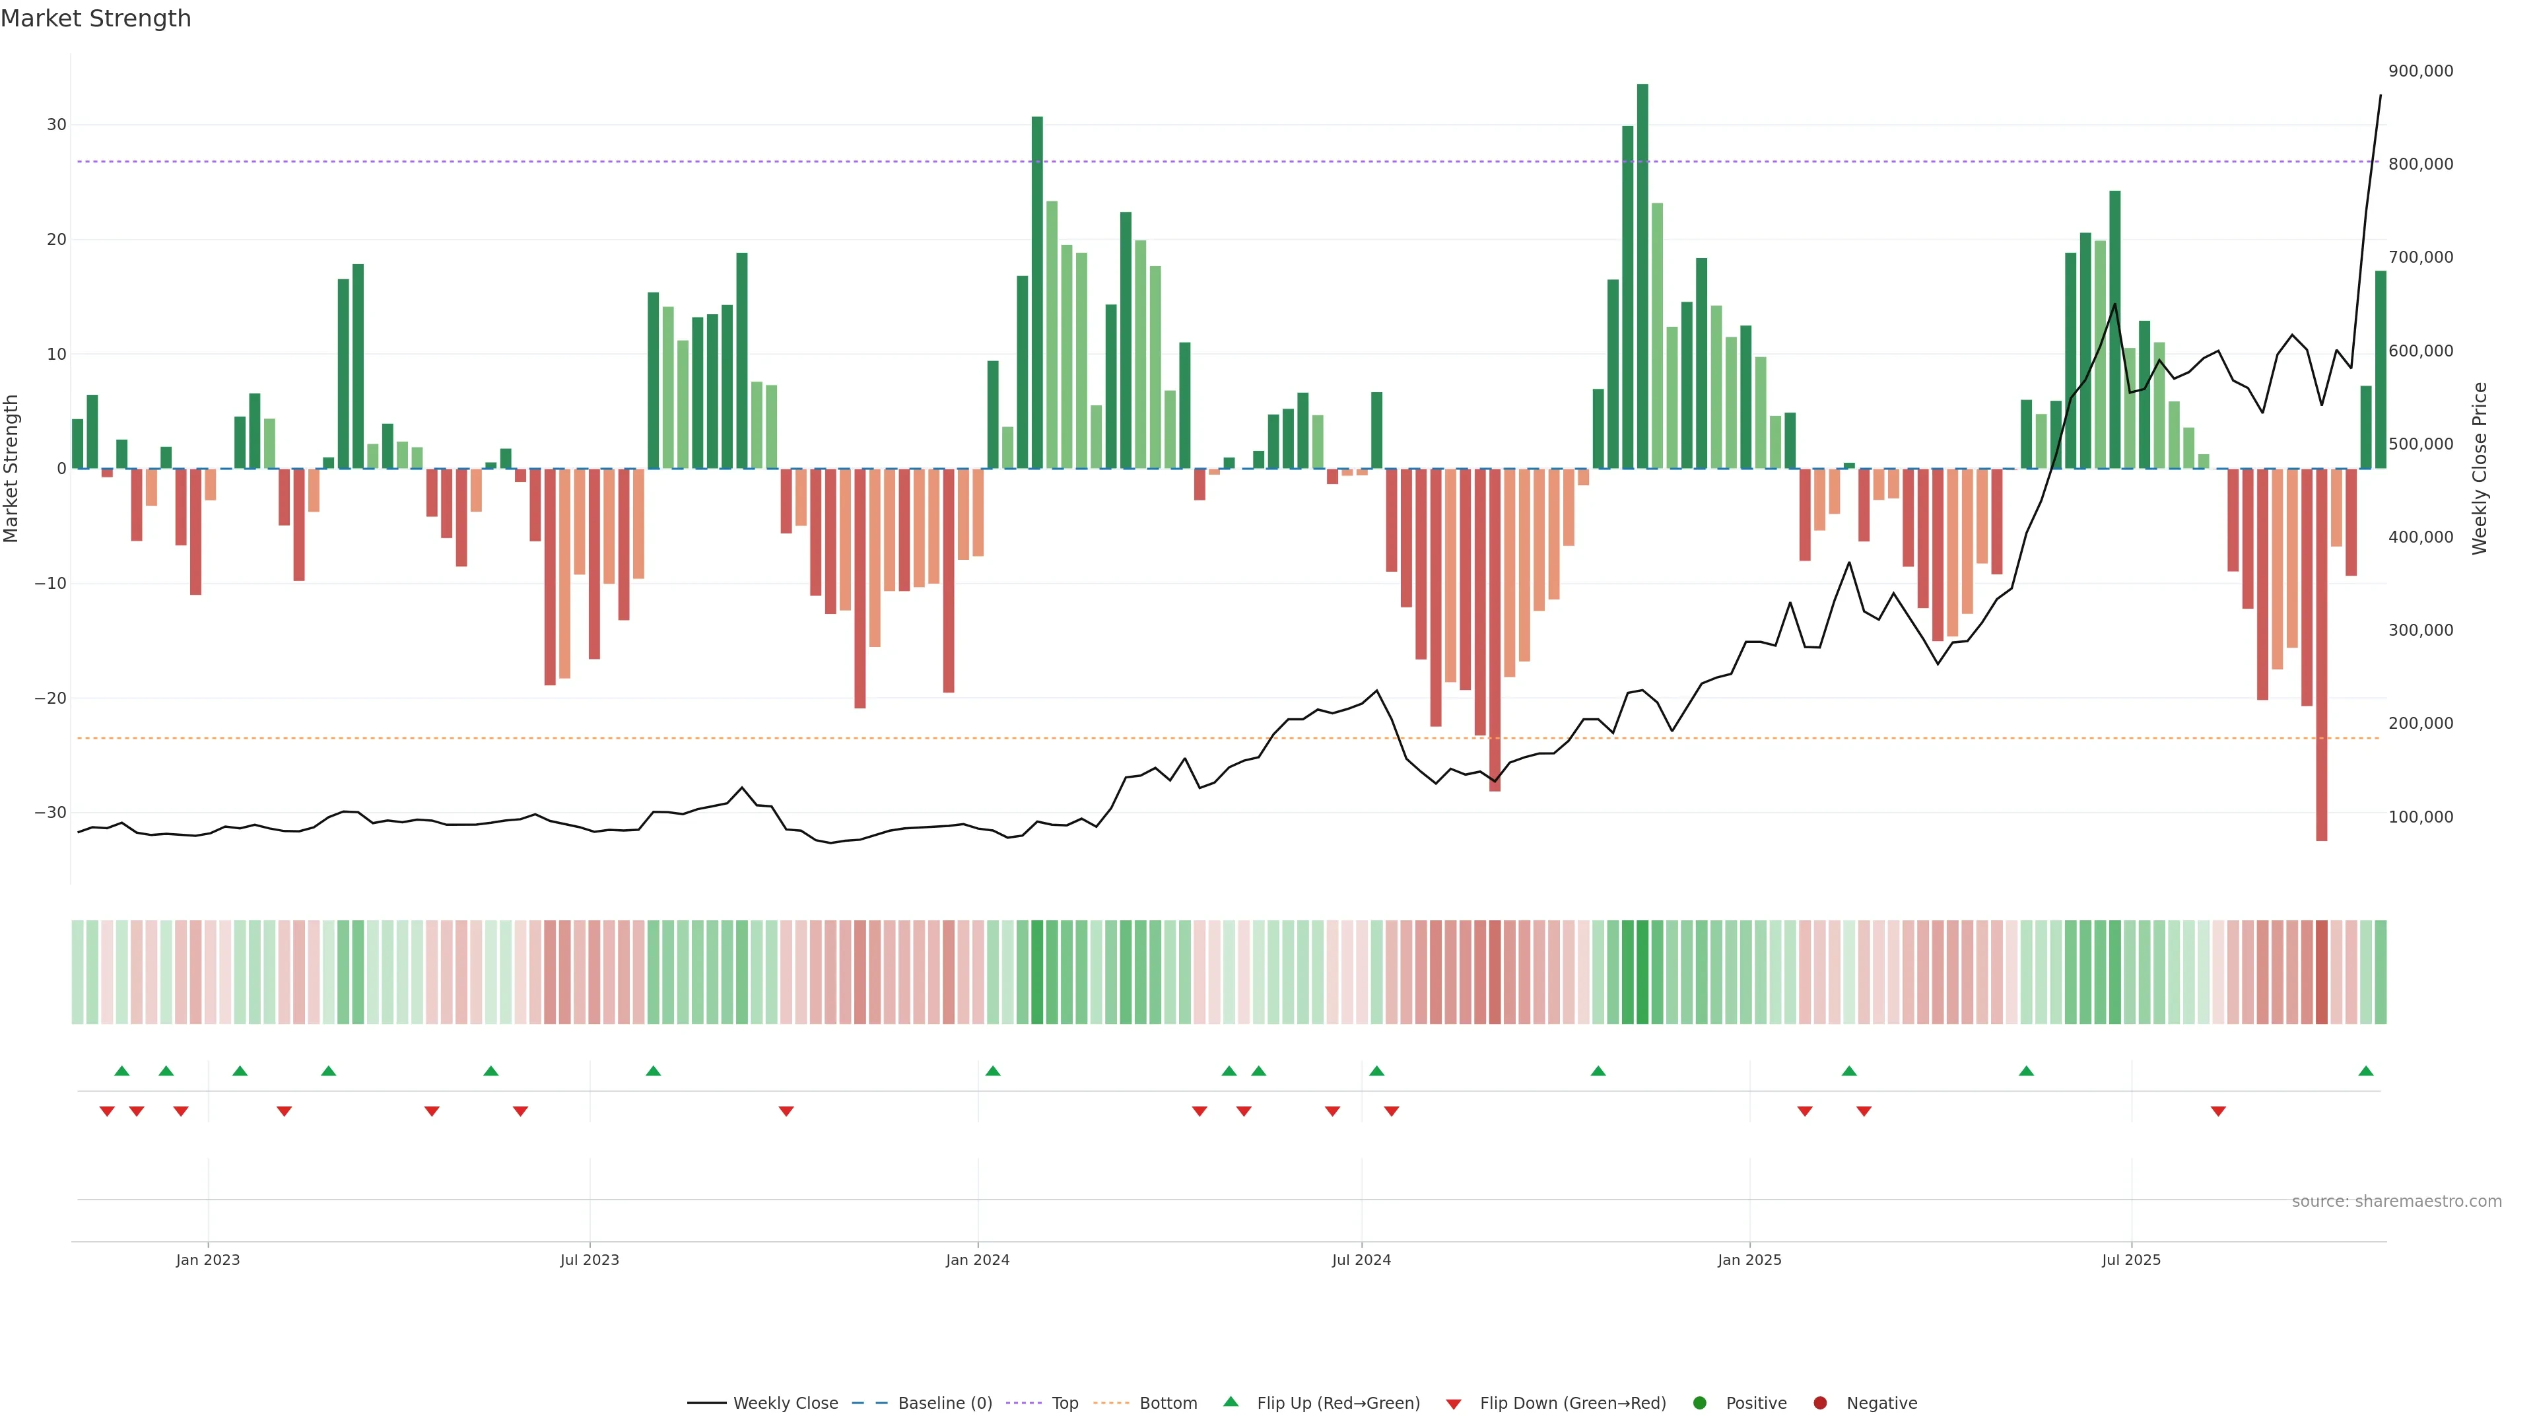Viewport: 2535px width, 1426px height.
Task: Select the rightmost green flip-up triangle marker
Action: coord(2366,1071)
